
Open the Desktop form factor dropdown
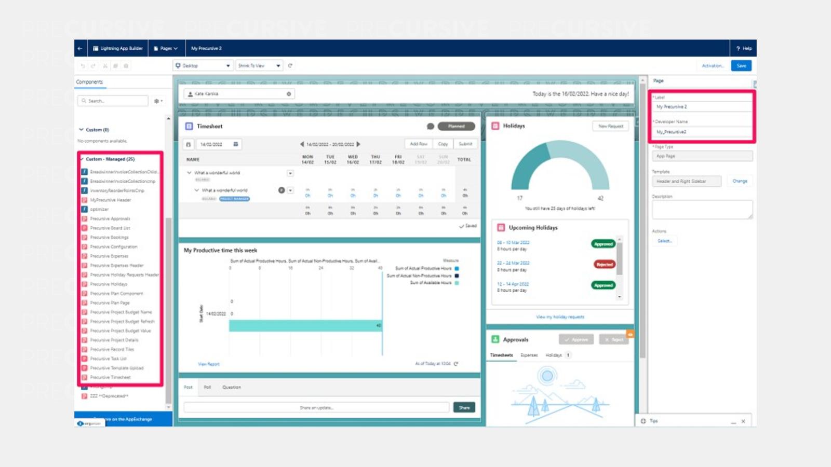click(203, 66)
